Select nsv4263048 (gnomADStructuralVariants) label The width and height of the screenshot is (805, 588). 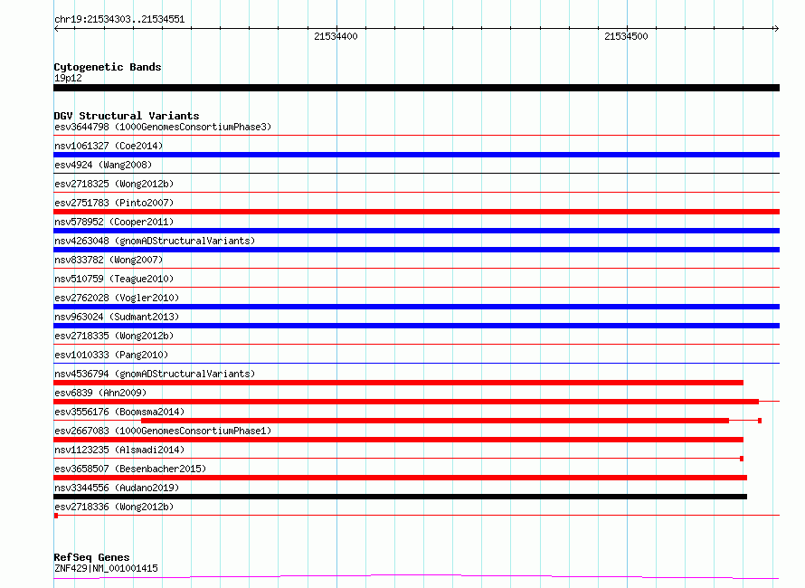pos(155,241)
